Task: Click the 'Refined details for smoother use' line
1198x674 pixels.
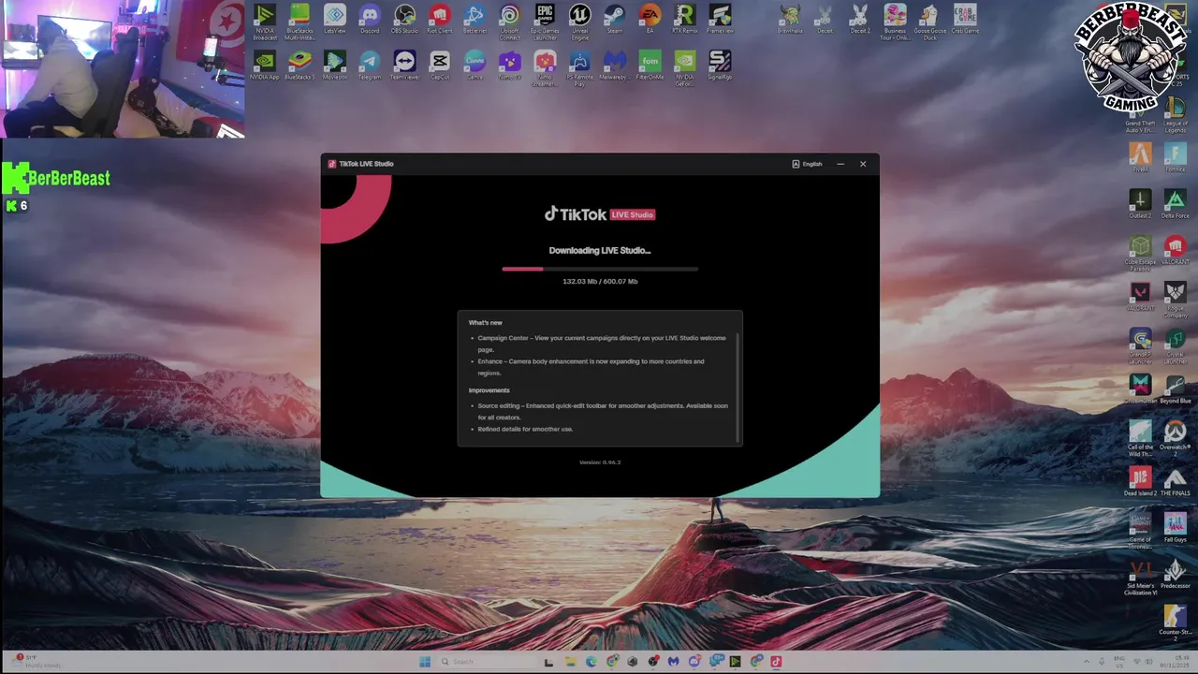Action: [x=525, y=429]
